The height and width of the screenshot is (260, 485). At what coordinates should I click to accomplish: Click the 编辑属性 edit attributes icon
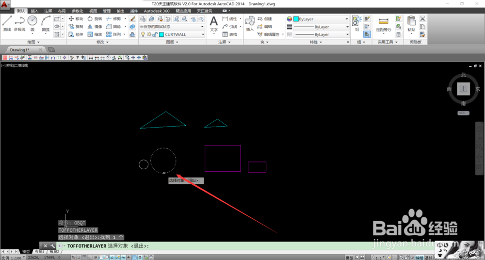[x=269, y=34]
